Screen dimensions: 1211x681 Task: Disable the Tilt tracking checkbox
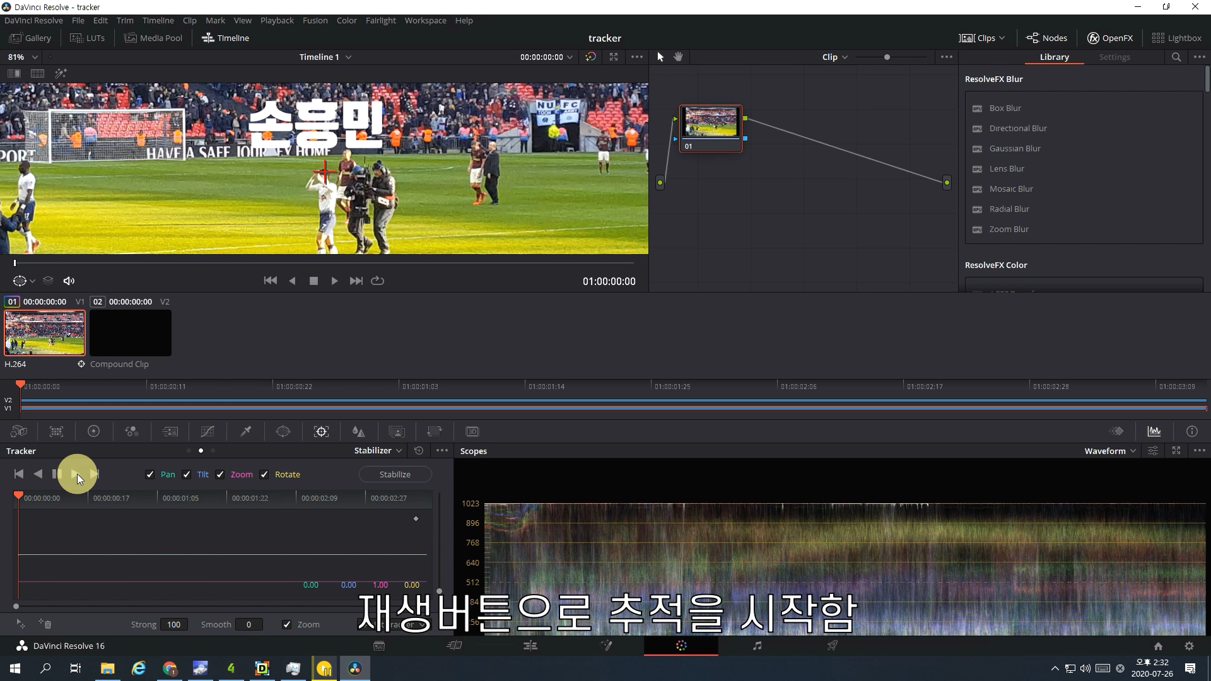pos(187,474)
